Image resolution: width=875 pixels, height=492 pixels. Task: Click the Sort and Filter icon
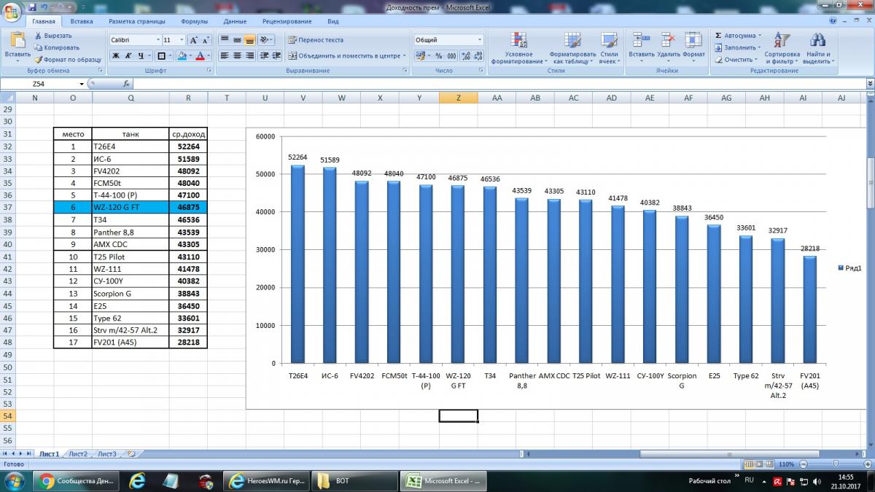[782, 48]
